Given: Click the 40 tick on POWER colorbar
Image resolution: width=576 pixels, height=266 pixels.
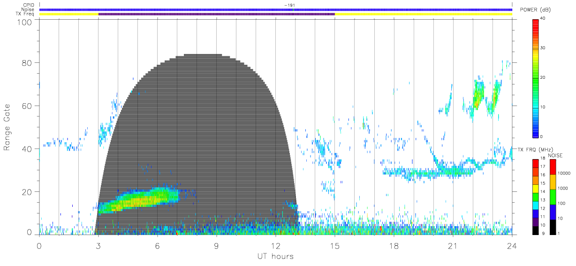Looking at the screenshot, I should [x=543, y=18].
